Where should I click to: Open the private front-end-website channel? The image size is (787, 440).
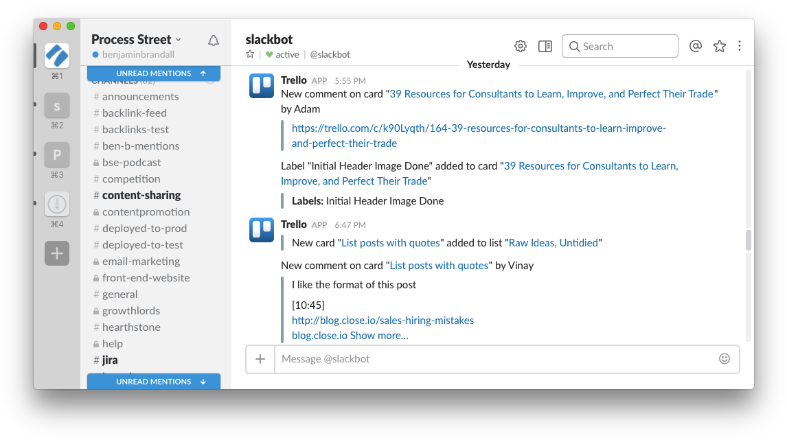point(141,278)
